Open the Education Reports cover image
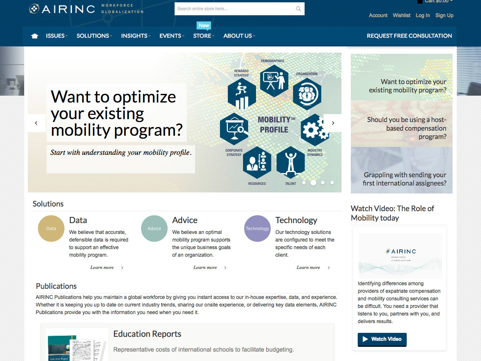This screenshot has width=481, height=361. tap(77, 345)
